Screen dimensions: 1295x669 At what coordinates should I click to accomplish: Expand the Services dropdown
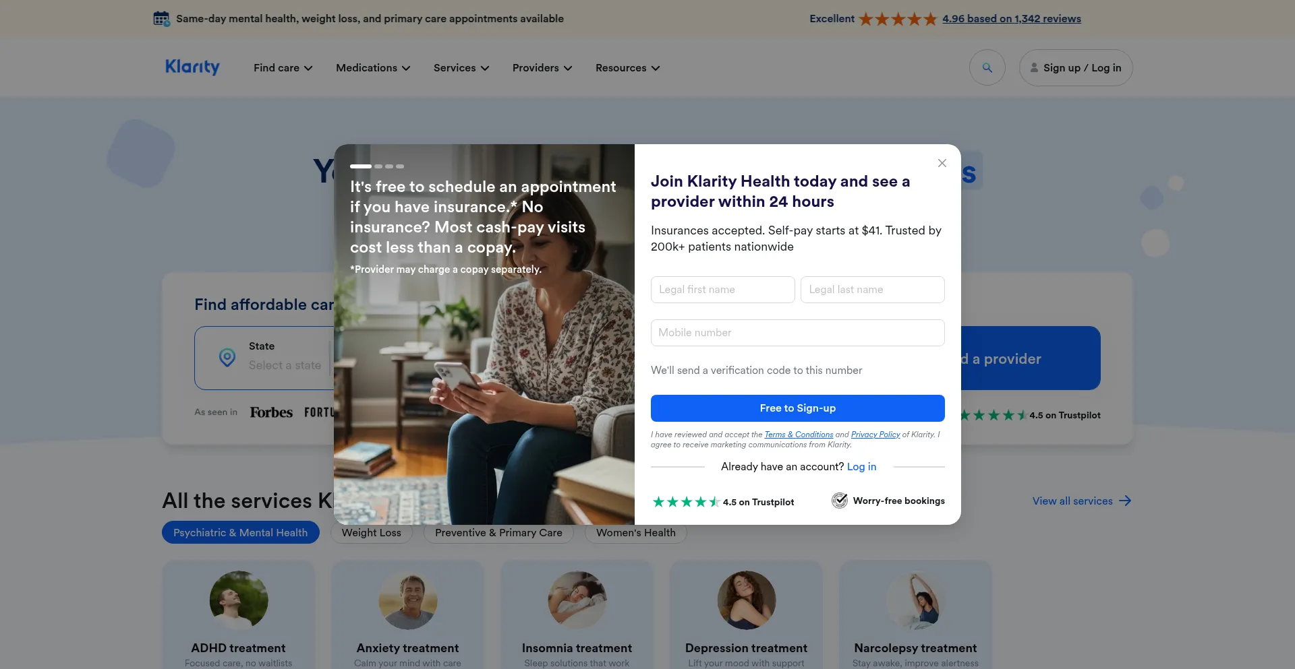pos(461,67)
